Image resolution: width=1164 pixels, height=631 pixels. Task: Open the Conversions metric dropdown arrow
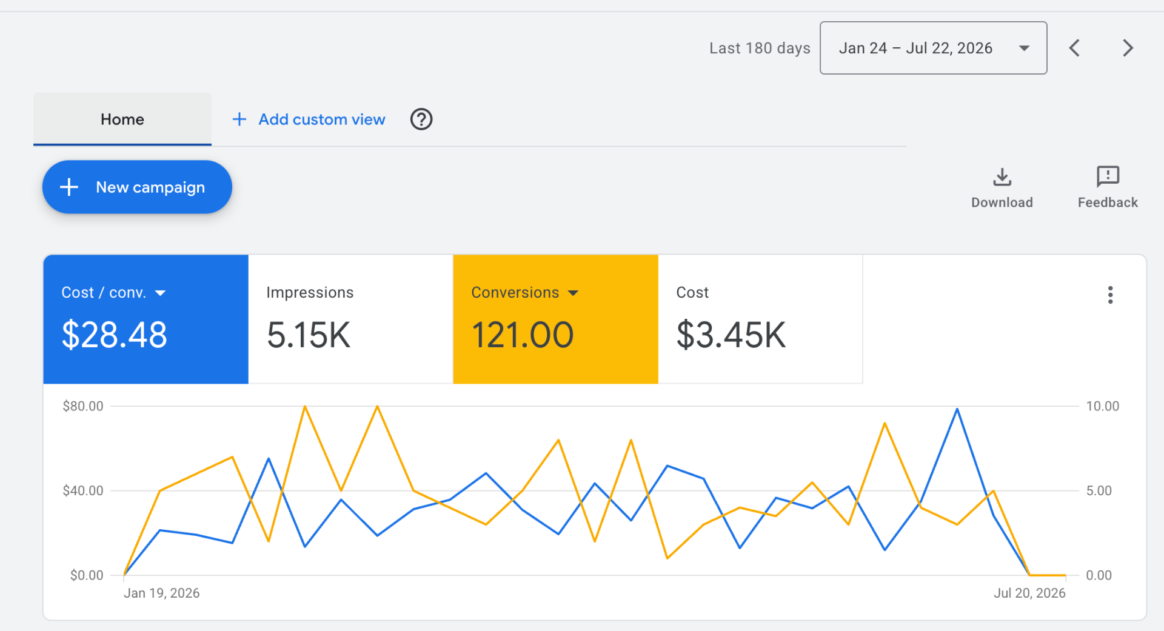(x=573, y=293)
